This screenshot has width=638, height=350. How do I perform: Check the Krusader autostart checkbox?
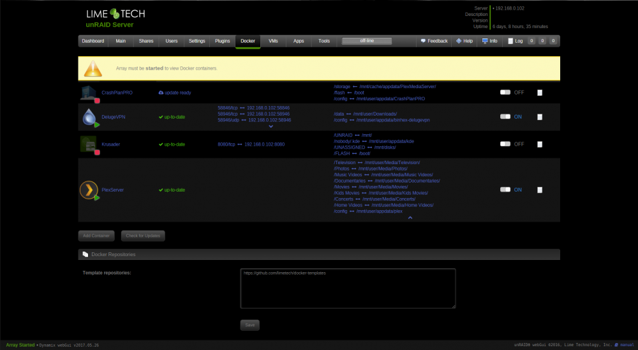[x=540, y=144]
